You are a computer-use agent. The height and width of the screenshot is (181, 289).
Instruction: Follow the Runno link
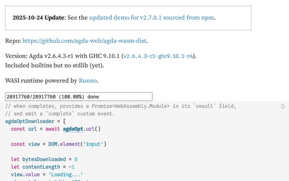88,81
